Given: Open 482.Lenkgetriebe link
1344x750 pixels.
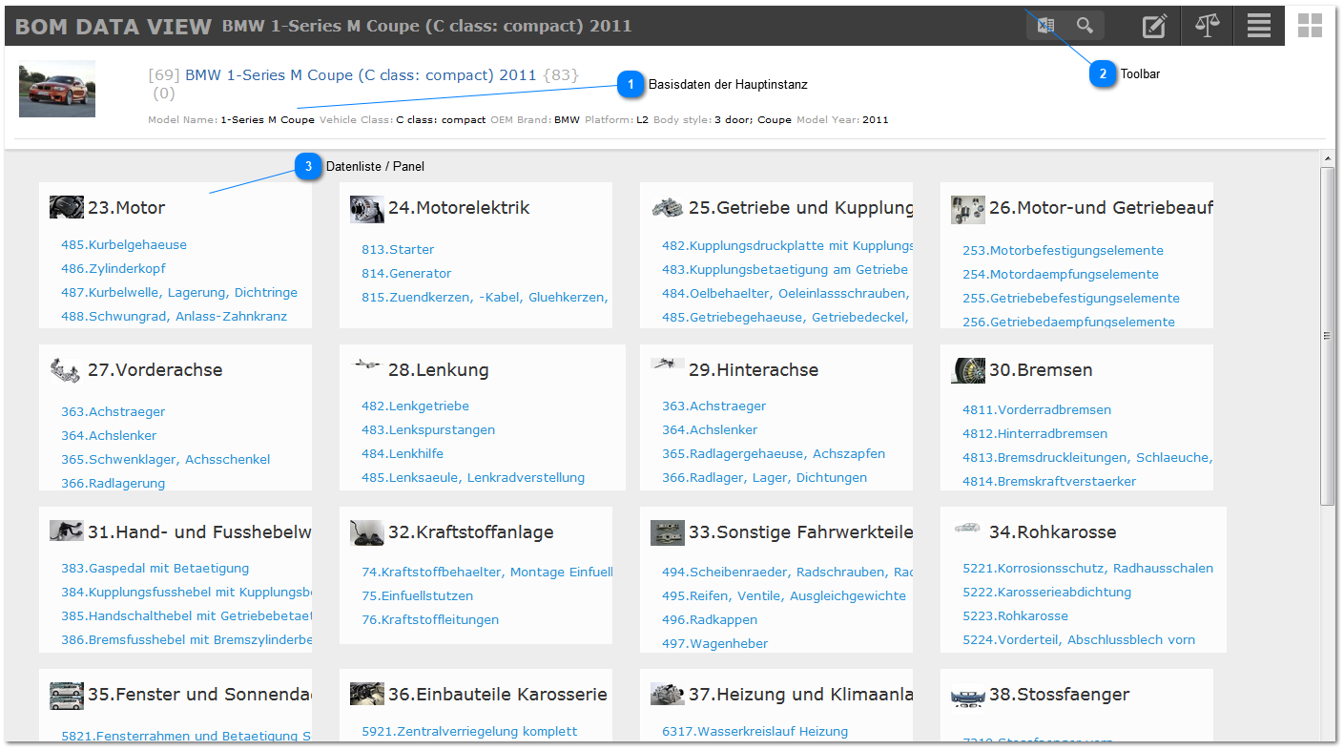Looking at the screenshot, I should pos(415,406).
